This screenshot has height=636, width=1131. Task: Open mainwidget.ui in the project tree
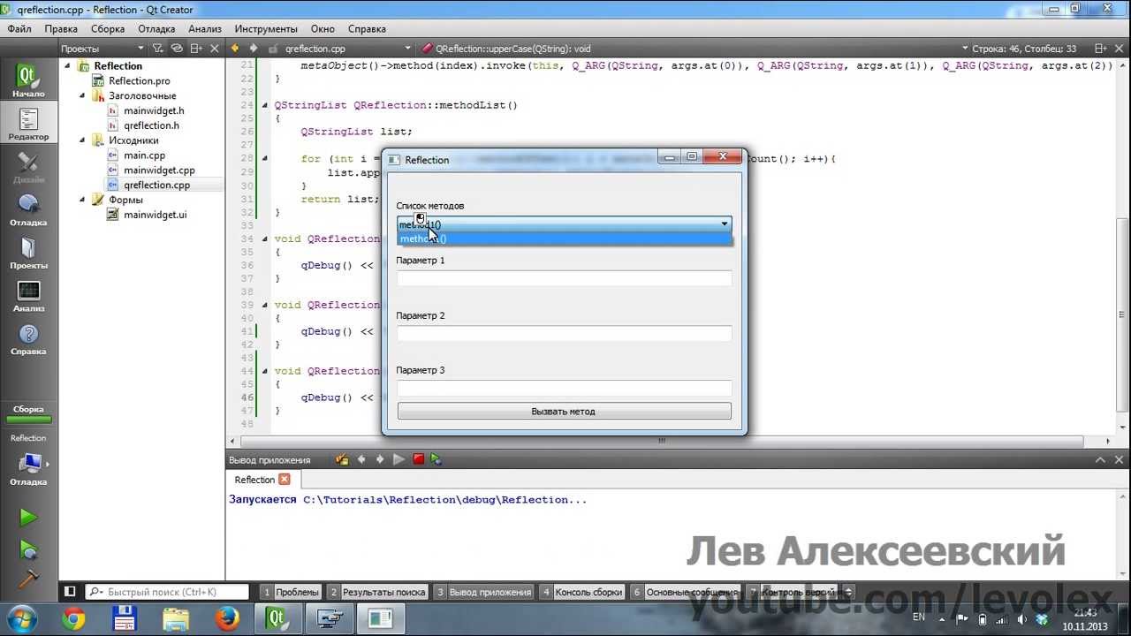point(155,215)
